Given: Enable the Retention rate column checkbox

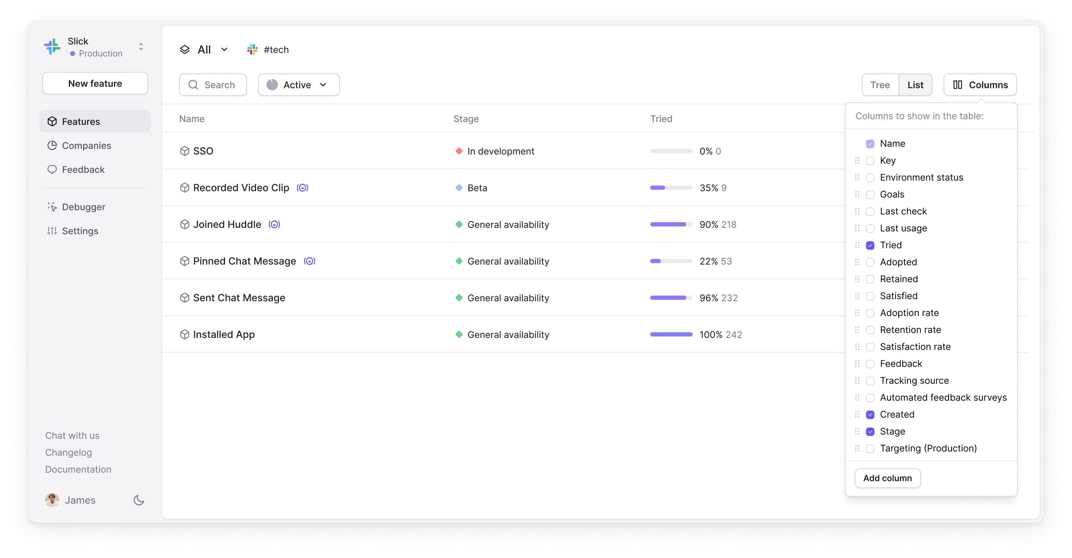Looking at the screenshot, I should tap(870, 330).
